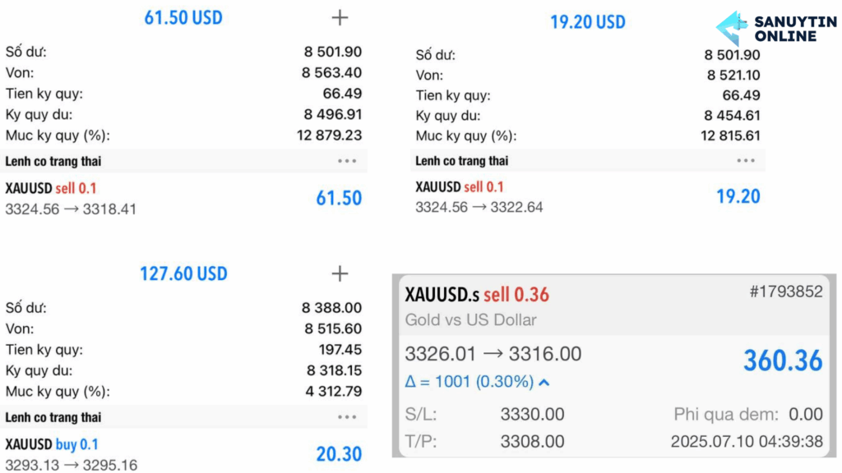Tap the S/L value 3330.00
The height and width of the screenshot is (473, 842).
532,415
